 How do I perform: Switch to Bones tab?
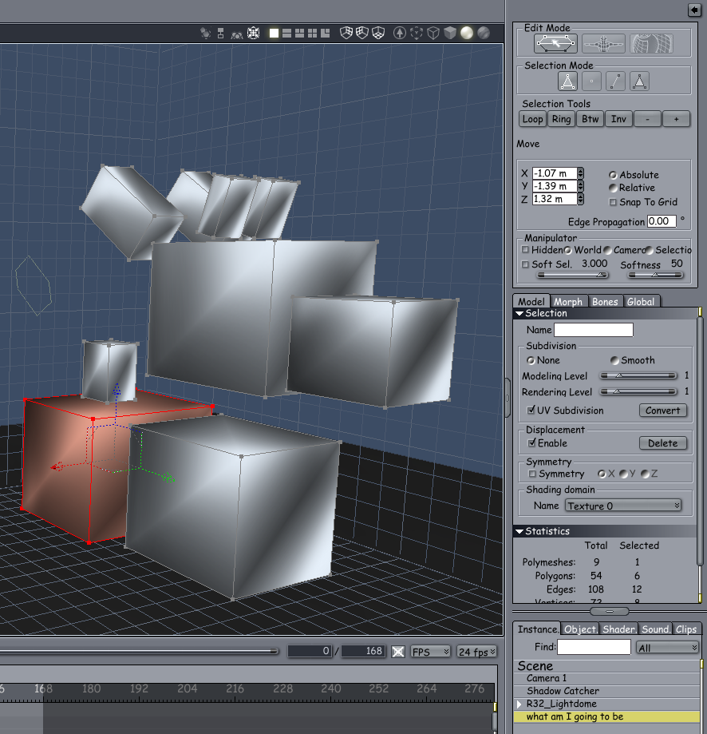605,301
